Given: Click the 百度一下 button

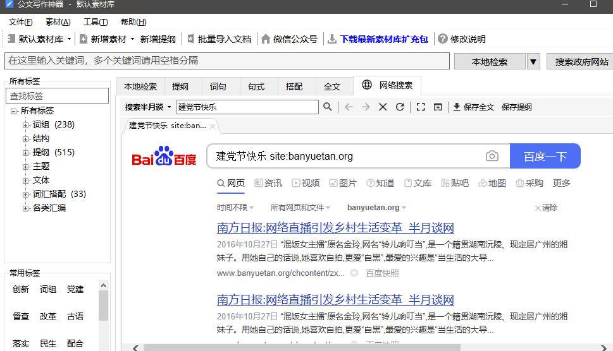Looking at the screenshot, I should (x=545, y=156).
